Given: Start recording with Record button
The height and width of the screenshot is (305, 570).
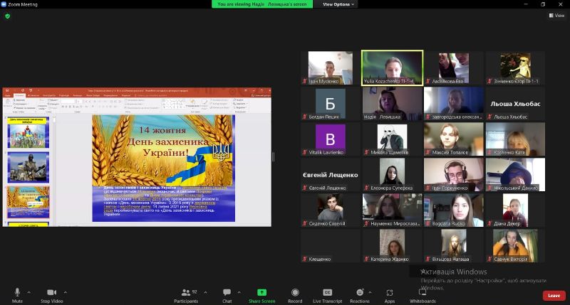Looking at the screenshot, I should [295, 293].
